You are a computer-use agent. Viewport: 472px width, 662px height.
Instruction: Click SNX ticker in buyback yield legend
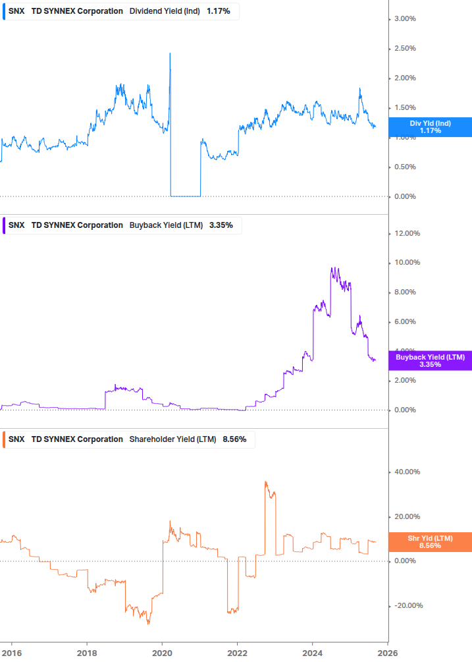16,225
